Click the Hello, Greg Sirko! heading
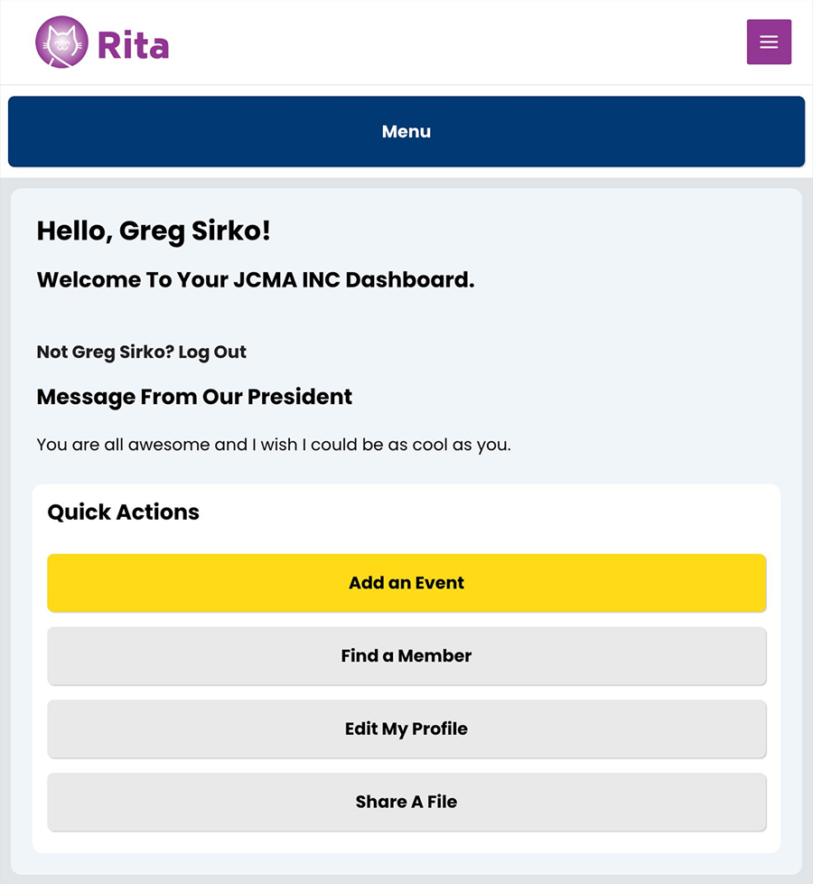Image resolution: width=813 pixels, height=884 pixels. (154, 231)
